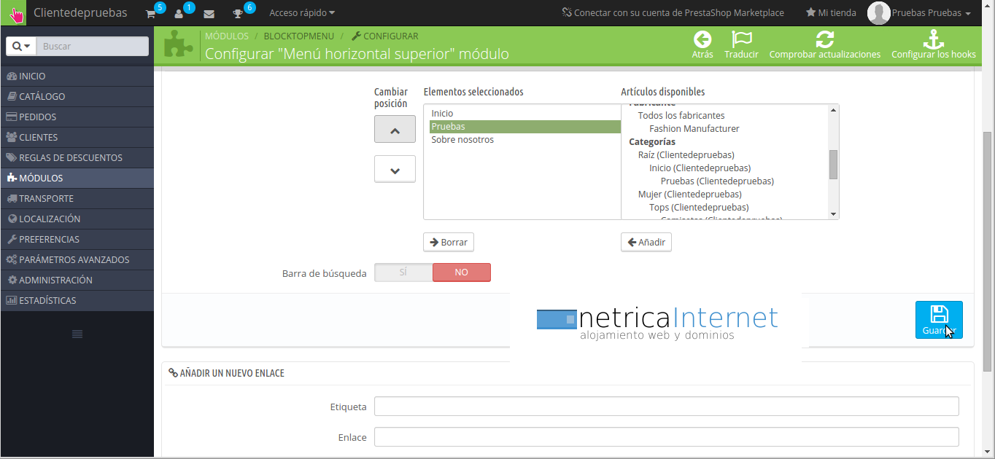Focus the Enlace input field

point(666,436)
